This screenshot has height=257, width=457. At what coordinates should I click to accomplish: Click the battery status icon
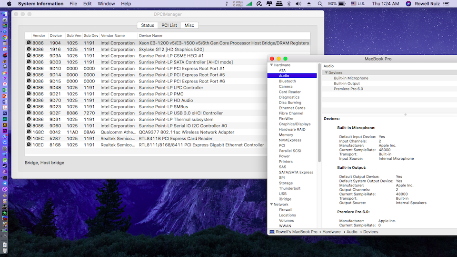tap(342, 4)
